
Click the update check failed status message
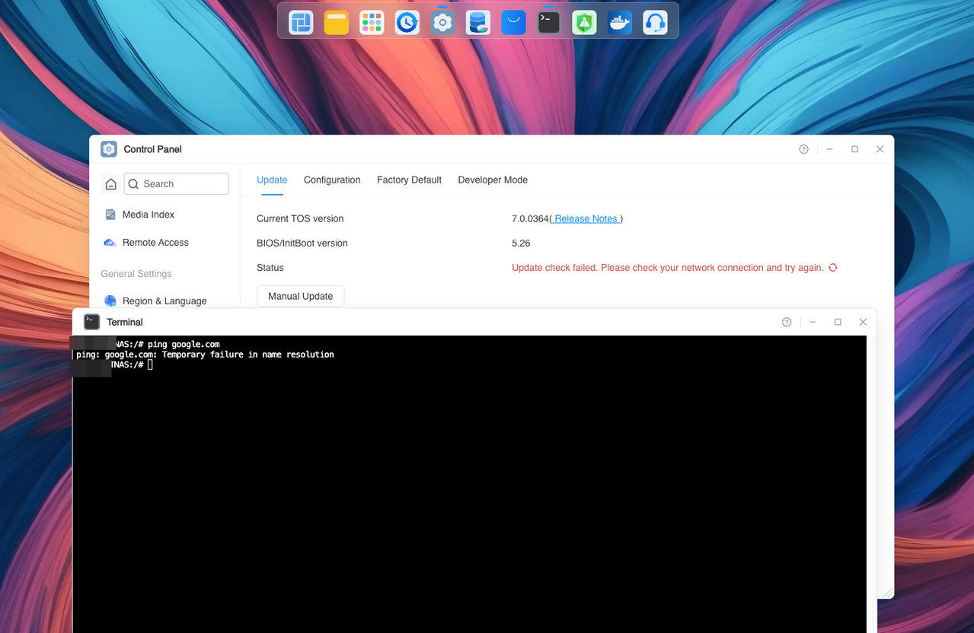point(667,268)
